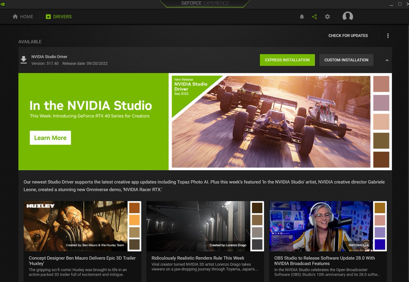Open the three-dot more options menu
This screenshot has width=409, height=282.
pyautogui.click(x=388, y=35)
